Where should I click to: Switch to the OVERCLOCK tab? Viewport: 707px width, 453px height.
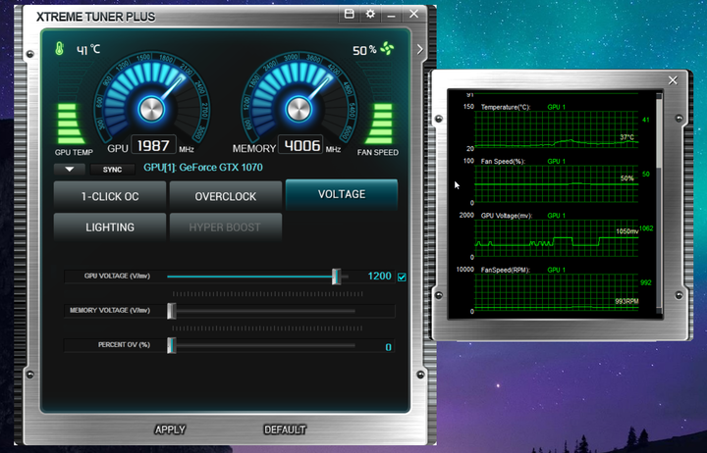pyautogui.click(x=226, y=196)
